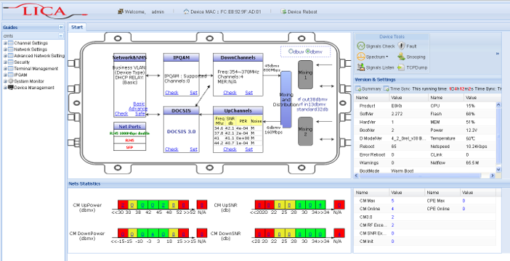
Task: Open the Spectrum dropdown arrow
Action: [x=387, y=57]
